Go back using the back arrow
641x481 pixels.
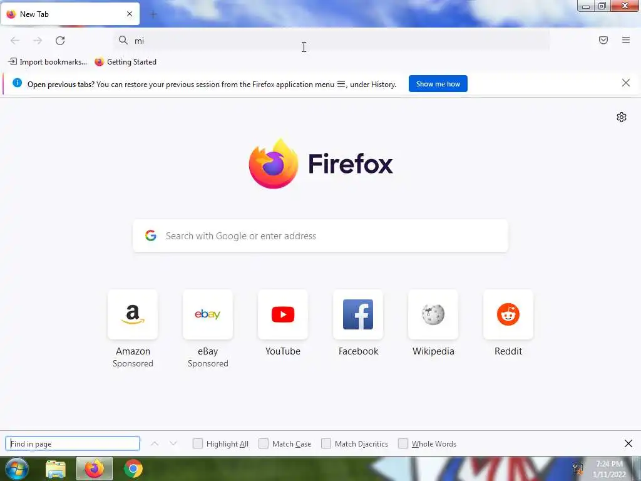(x=15, y=41)
